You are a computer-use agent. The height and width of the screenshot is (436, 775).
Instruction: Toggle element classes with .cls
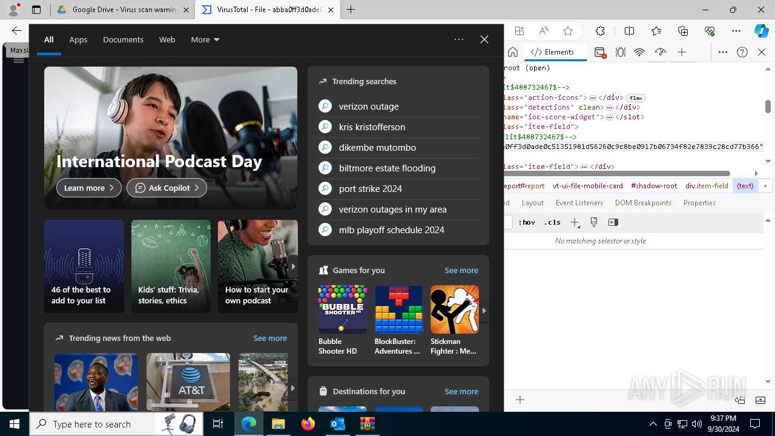tap(552, 222)
